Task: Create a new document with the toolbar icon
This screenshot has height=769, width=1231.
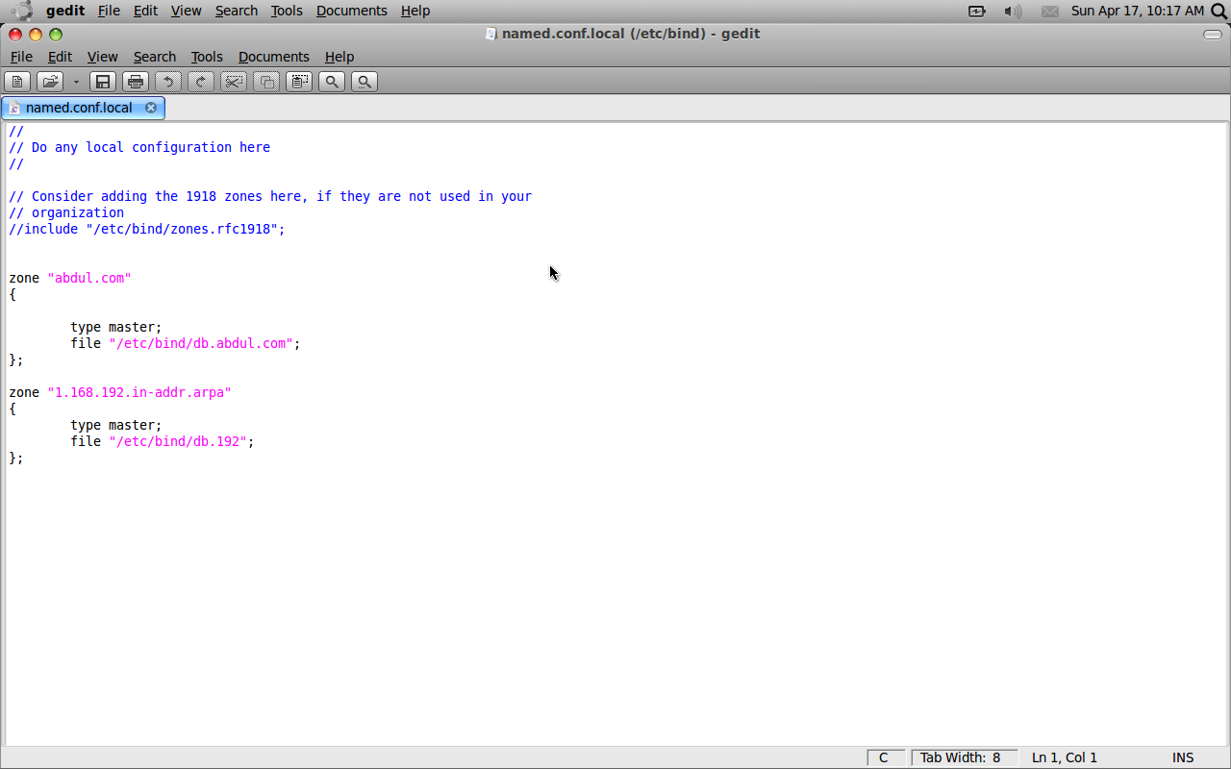Action: click(17, 82)
